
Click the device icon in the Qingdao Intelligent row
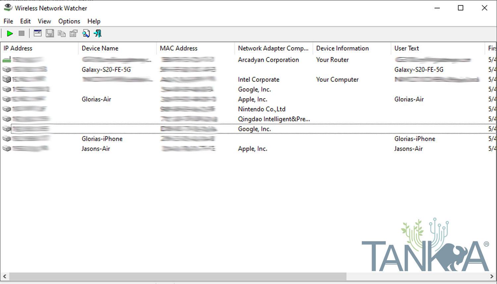coord(7,119)
